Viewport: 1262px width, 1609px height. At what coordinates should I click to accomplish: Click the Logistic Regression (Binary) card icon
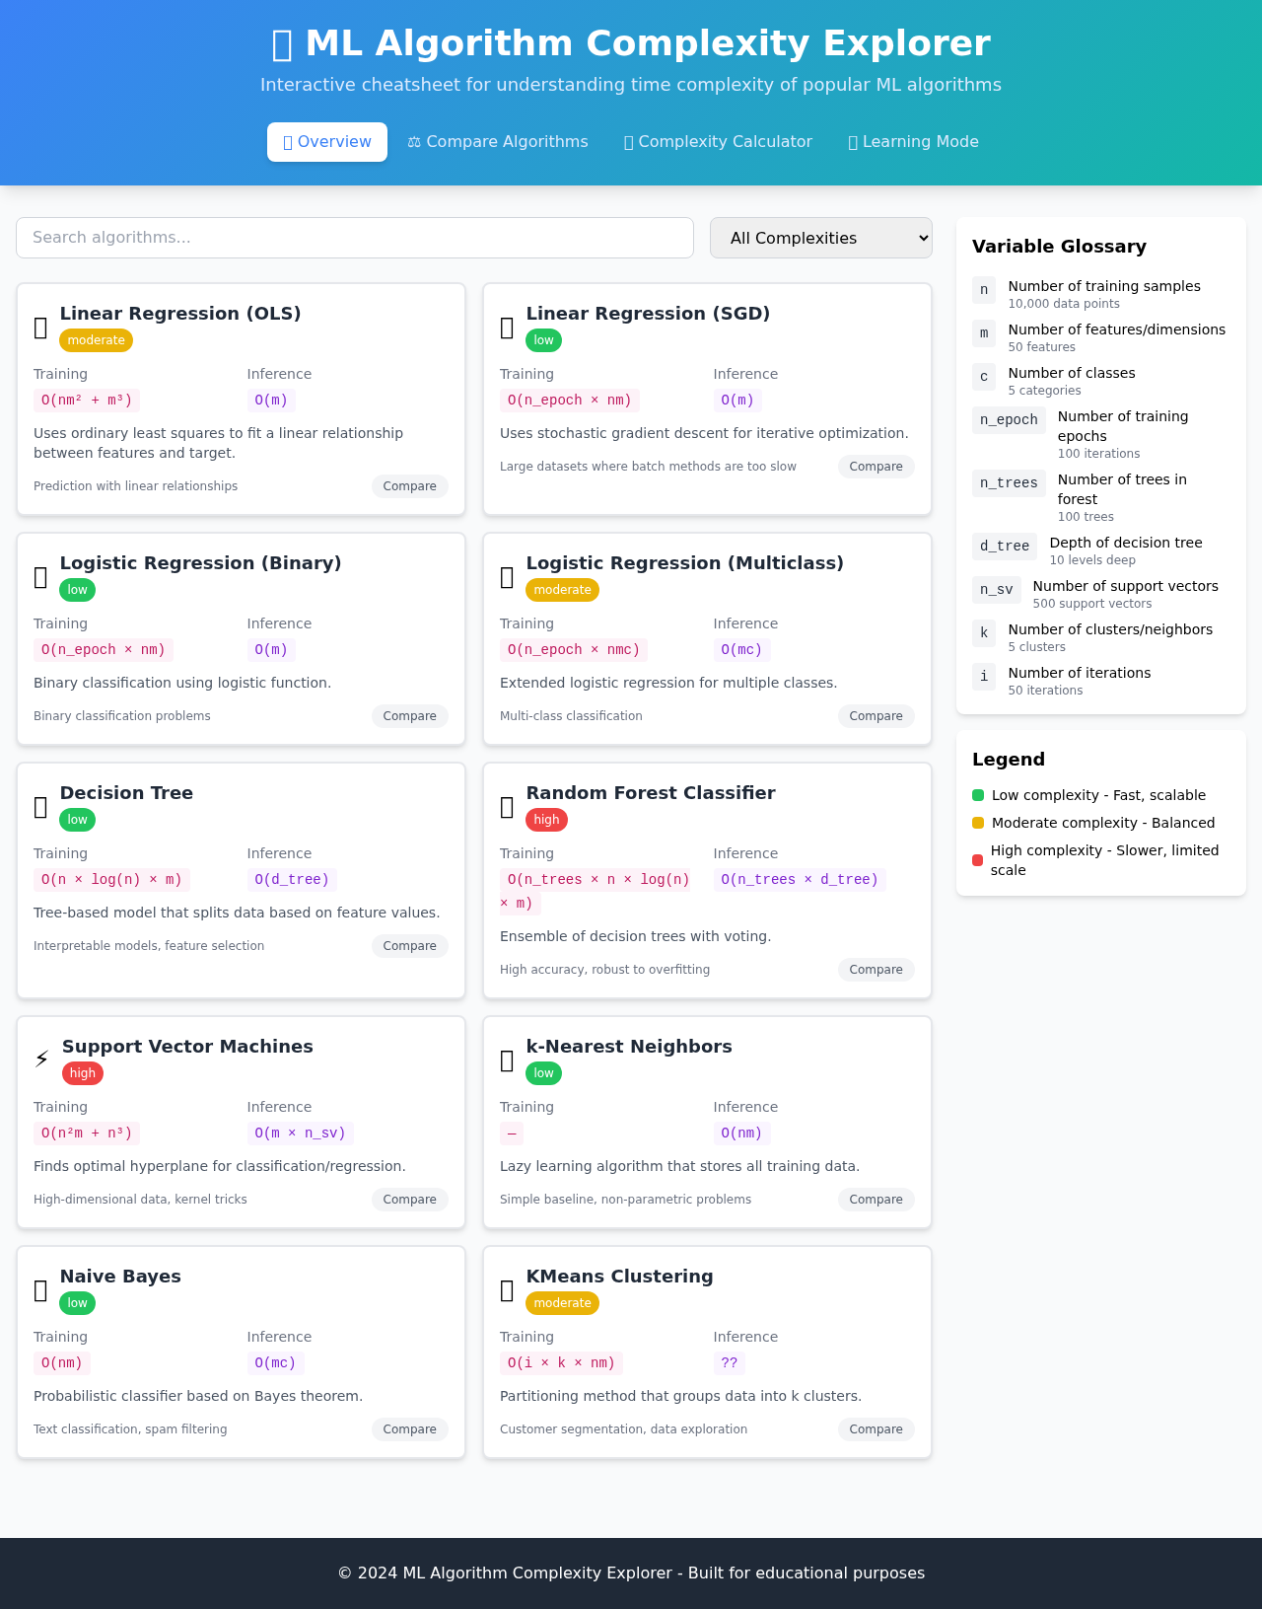click(40, 577)
